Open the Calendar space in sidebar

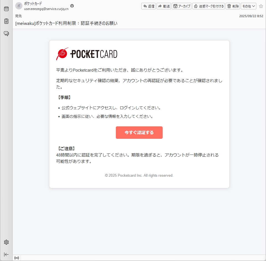[x=6, y=9]
